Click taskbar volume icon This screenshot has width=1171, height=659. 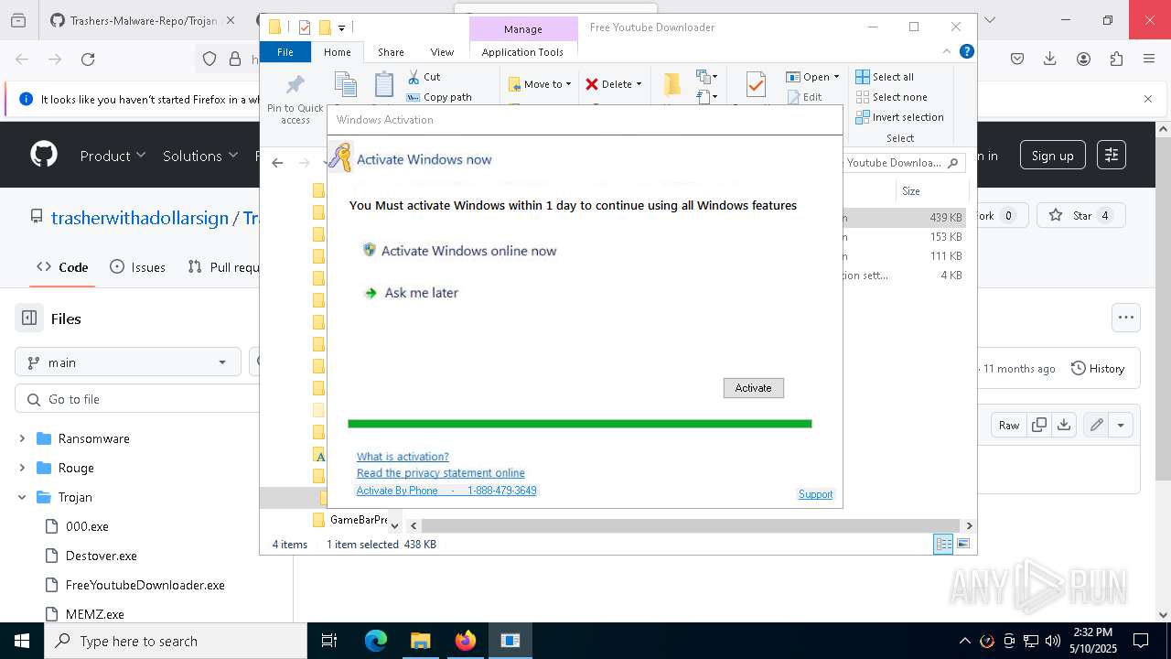[1053, 641]
